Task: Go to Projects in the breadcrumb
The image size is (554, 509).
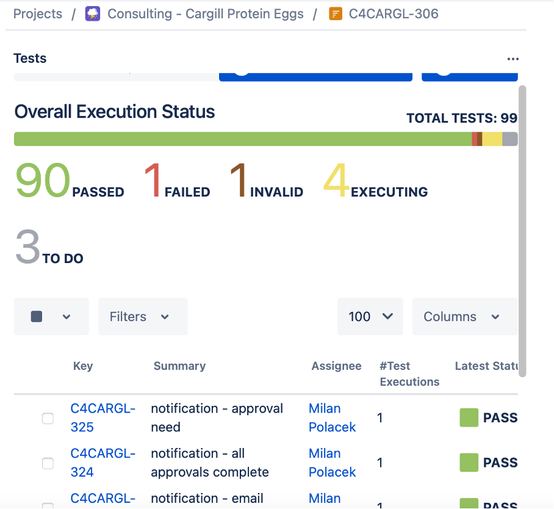Action: (38, 13)
